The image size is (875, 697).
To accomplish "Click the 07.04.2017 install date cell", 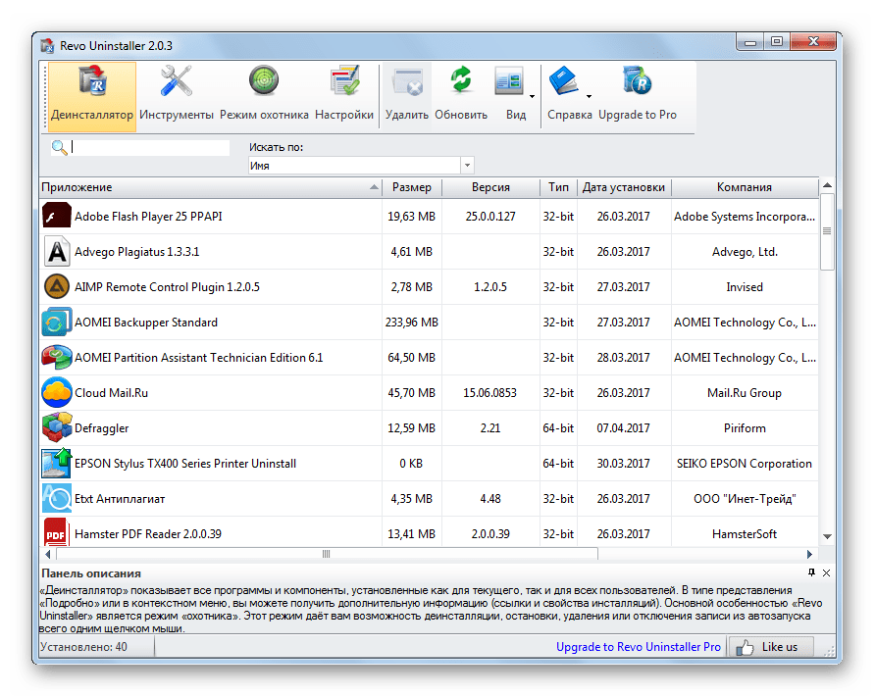I will [x=623, y=428].
